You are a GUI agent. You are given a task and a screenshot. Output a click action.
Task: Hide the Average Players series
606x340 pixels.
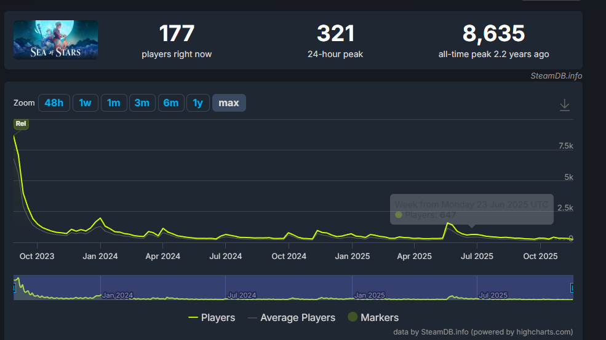coord(291,317)
